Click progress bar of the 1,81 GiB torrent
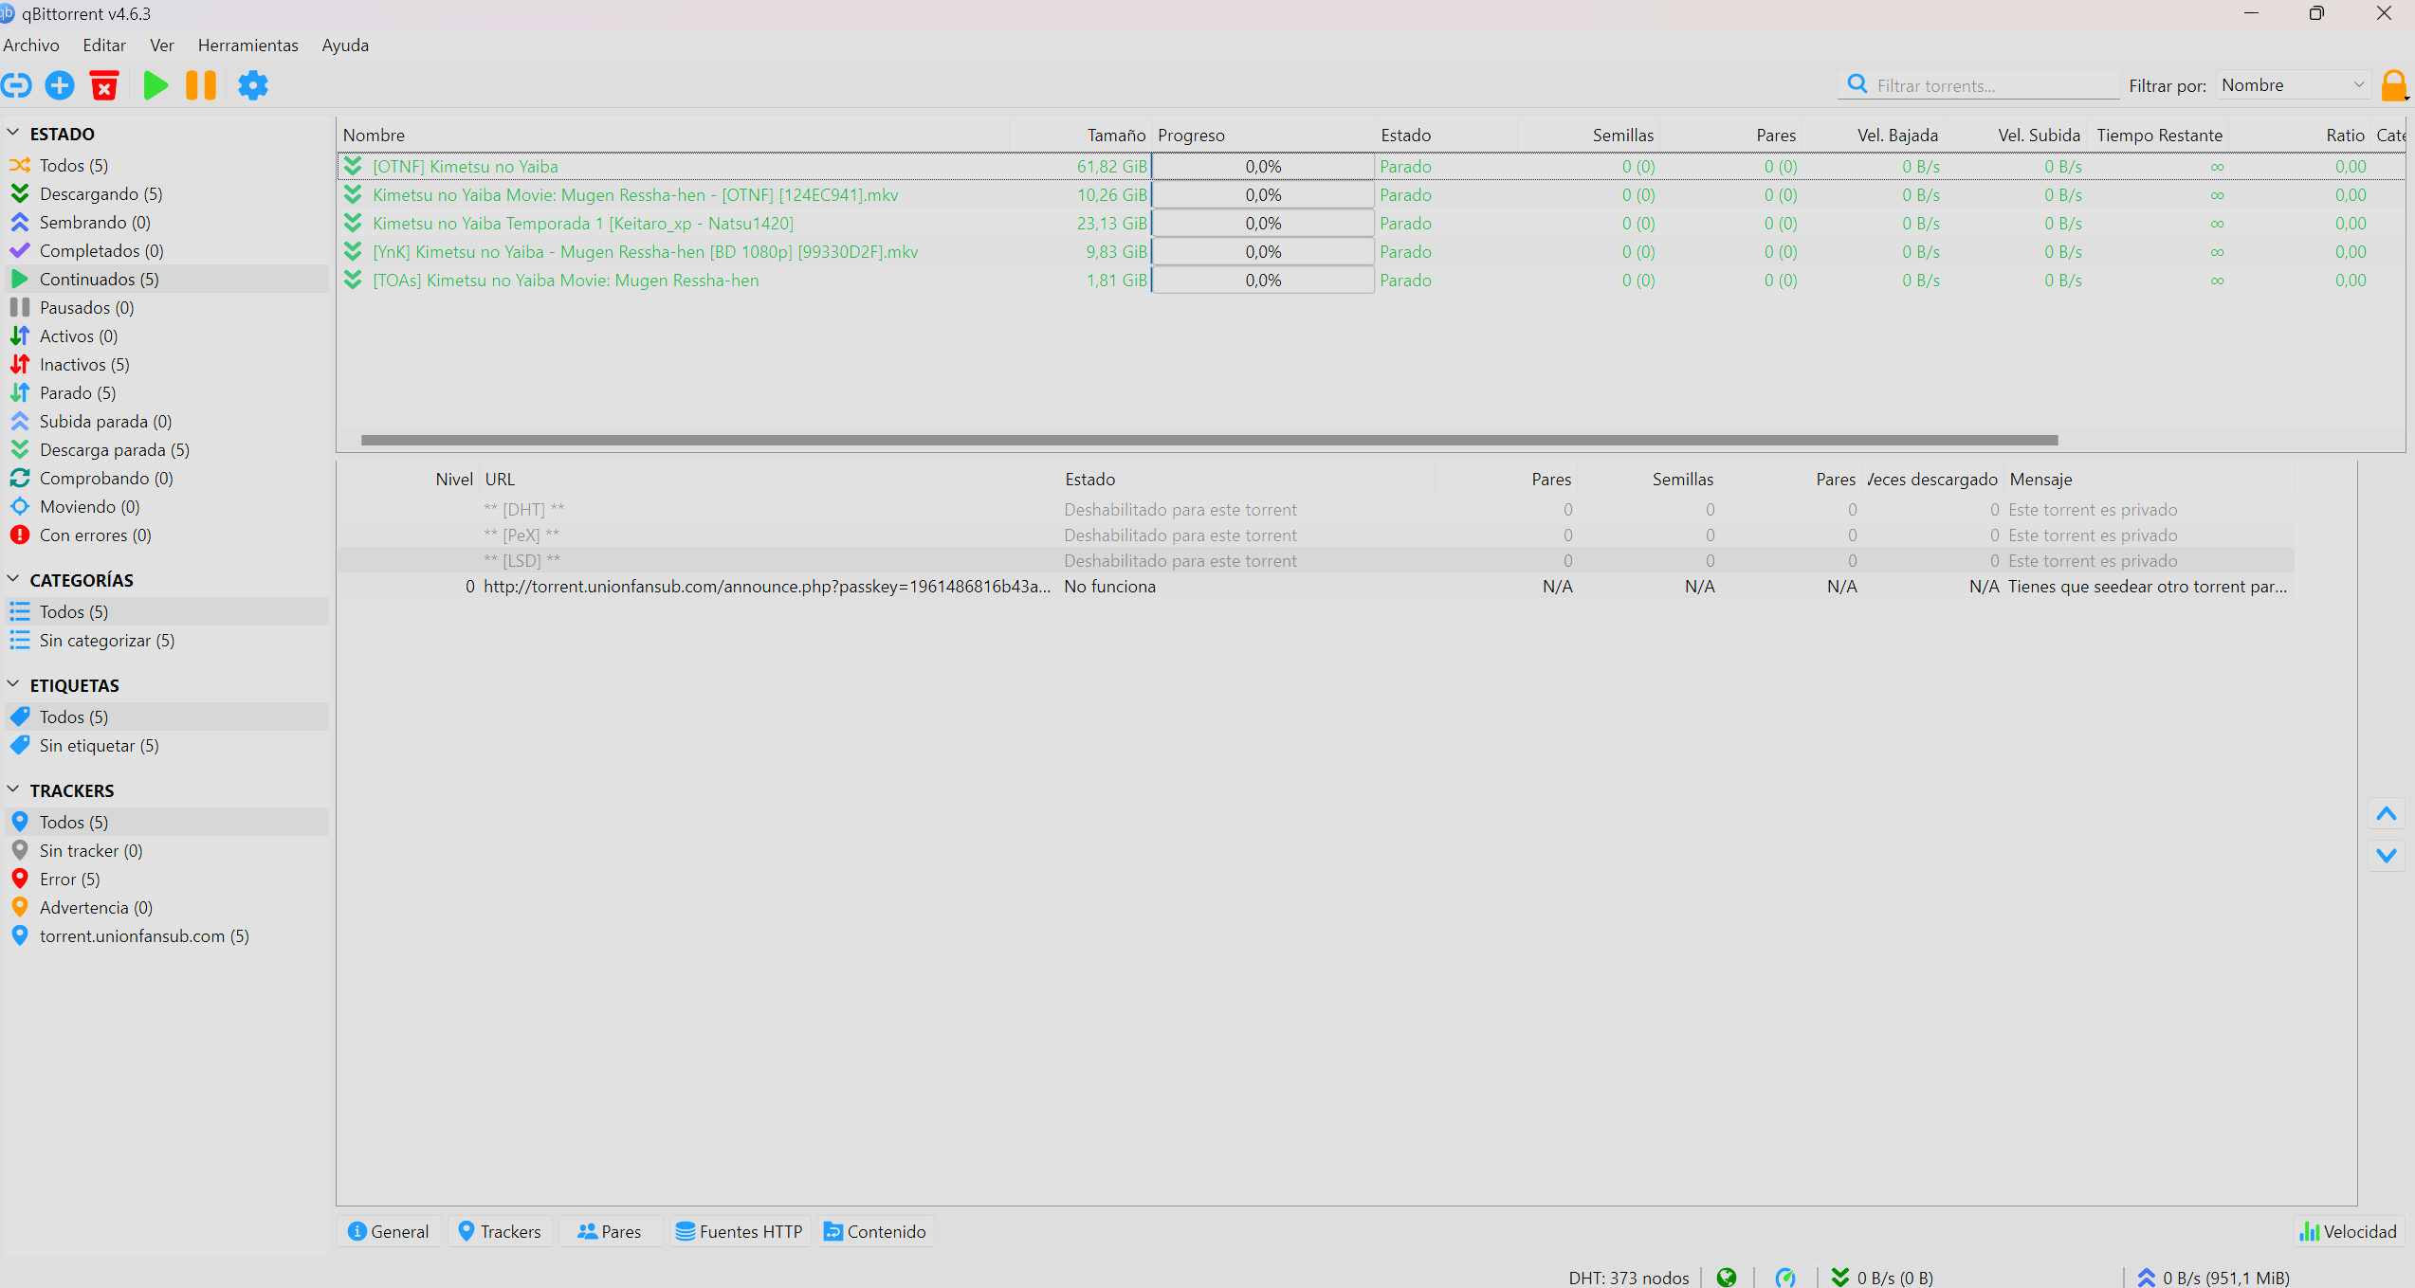This screenshot has height=1288, width=2415. pyautogui.click(x=1263, y=281)
